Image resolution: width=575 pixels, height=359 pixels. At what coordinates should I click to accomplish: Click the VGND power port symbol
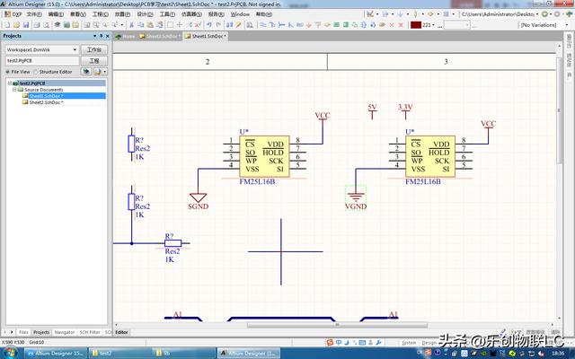click(x=356, y=197)
